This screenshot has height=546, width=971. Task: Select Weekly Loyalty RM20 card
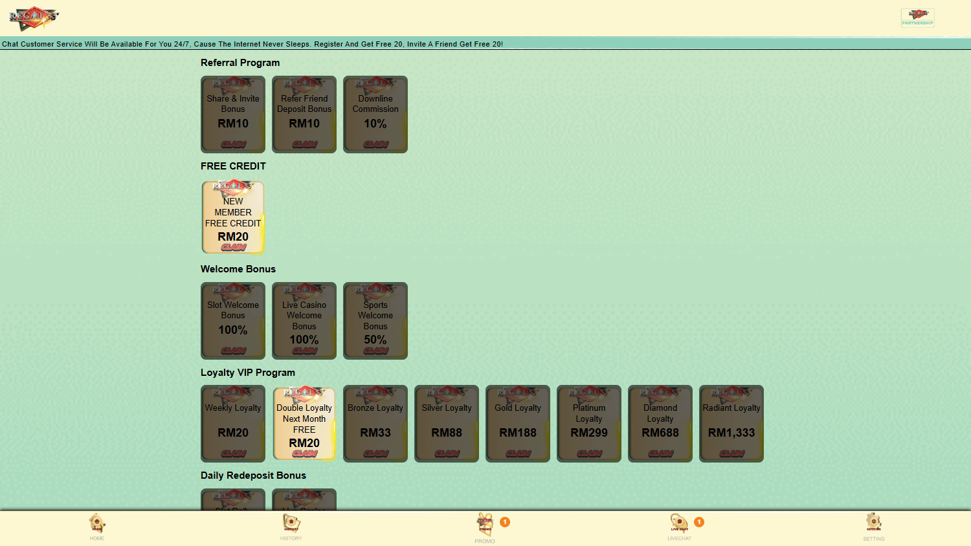[233, 424]
